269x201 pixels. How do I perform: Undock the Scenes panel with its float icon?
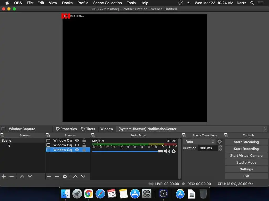pyautogui.click(x=2, y=135)
